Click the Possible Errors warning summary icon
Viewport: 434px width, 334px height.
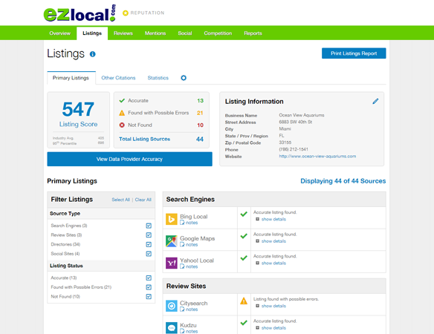pos(122,113)
